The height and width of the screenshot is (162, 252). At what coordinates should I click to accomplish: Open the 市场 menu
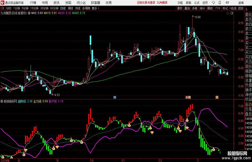pyautogui.click(x=45, y=3)
